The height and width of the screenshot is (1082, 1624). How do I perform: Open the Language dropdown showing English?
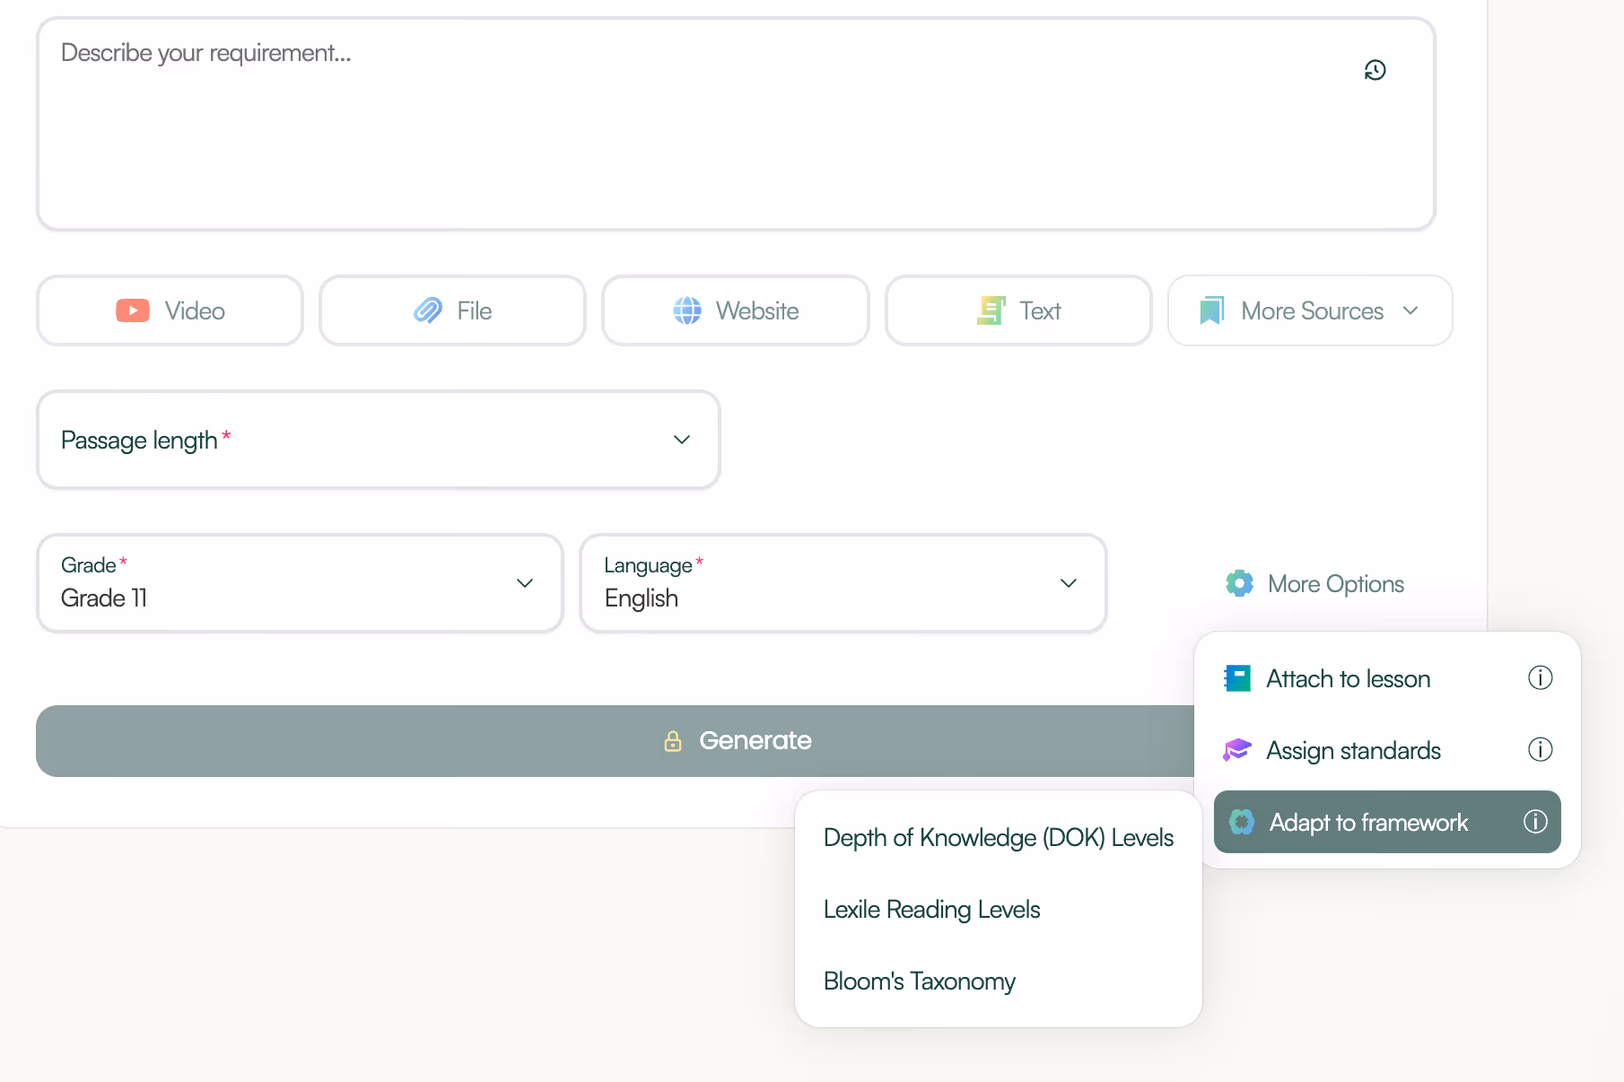[x=843, y=583]
